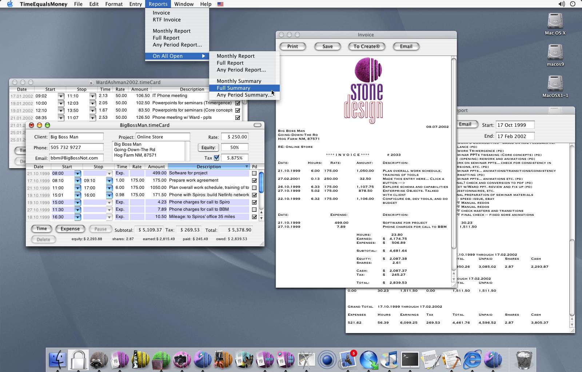Check Pd for Software for project row
The image size is (582, 372).
click(x=254, y=173)
